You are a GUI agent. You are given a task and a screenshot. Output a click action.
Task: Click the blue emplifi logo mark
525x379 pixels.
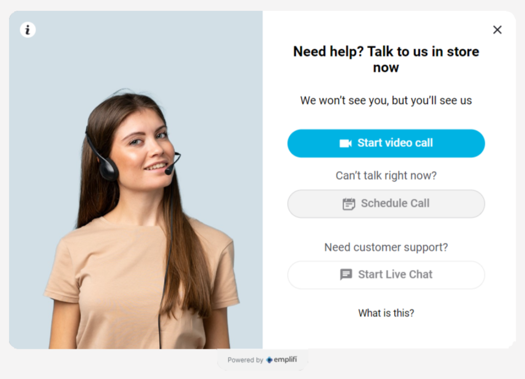click(269, 360)
